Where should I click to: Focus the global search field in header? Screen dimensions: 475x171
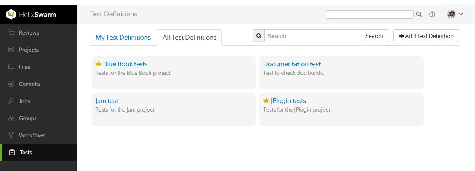click(370, 14)
